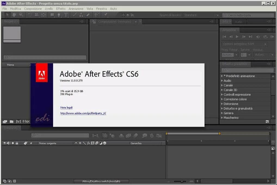Click the Cerca nella Guida search field

click(248, 15)
